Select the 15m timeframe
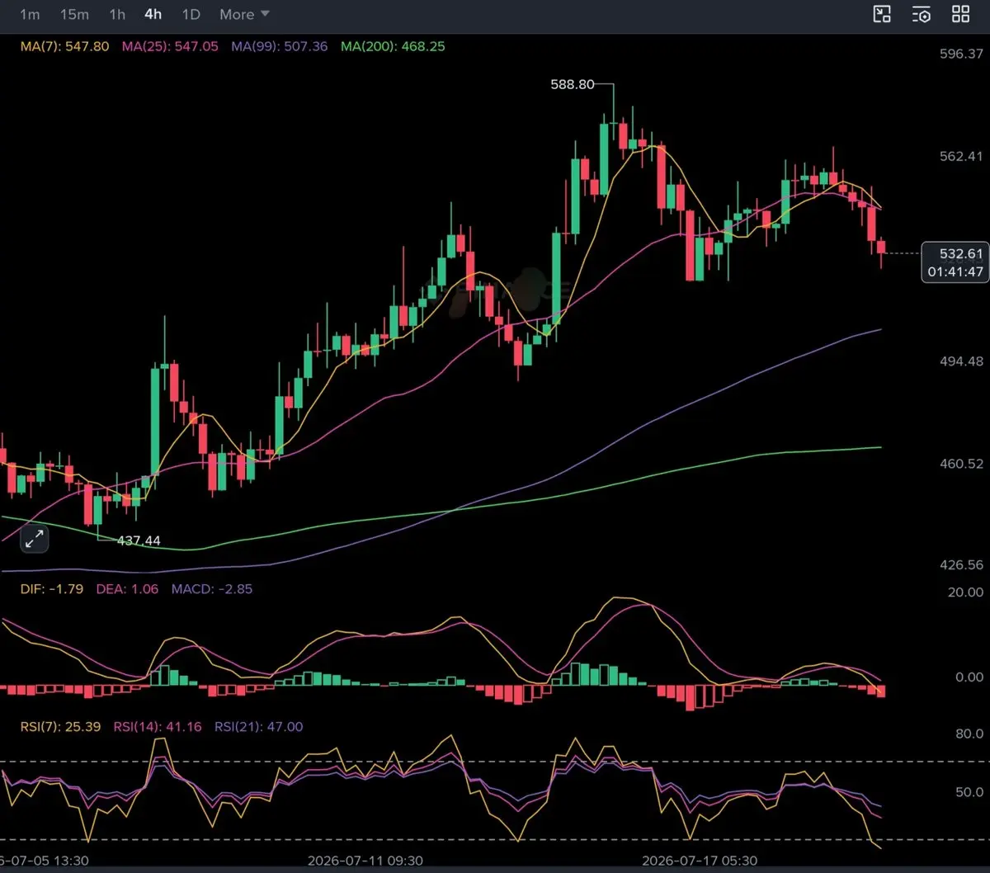Screen dimensions: 990x873 pos(74,14)
